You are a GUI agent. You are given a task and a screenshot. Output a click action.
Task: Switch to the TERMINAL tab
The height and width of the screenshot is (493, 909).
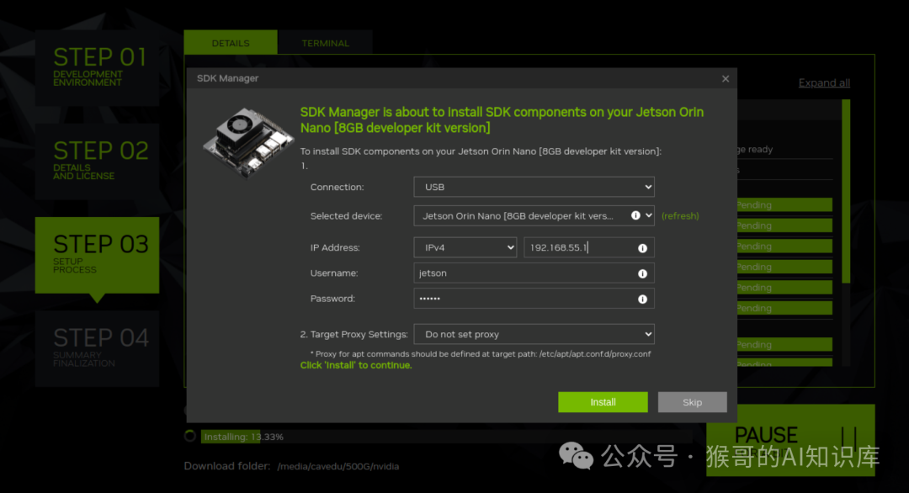point(325,43)
